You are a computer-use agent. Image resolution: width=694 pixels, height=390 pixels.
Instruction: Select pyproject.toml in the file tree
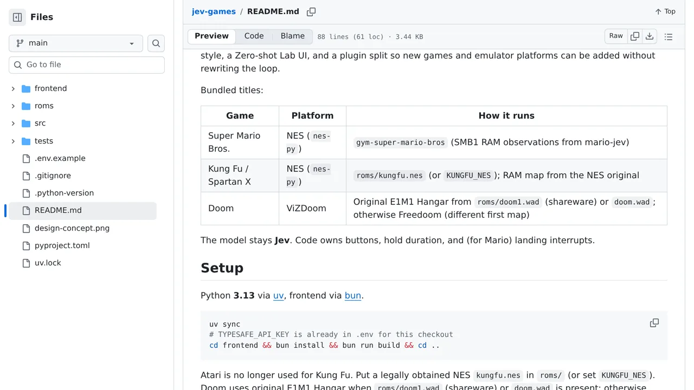62,245
